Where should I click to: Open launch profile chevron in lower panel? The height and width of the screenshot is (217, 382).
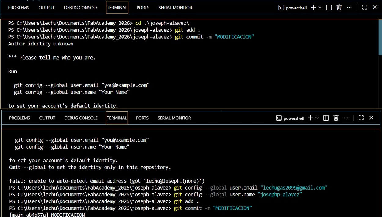[x=318, y=118]
